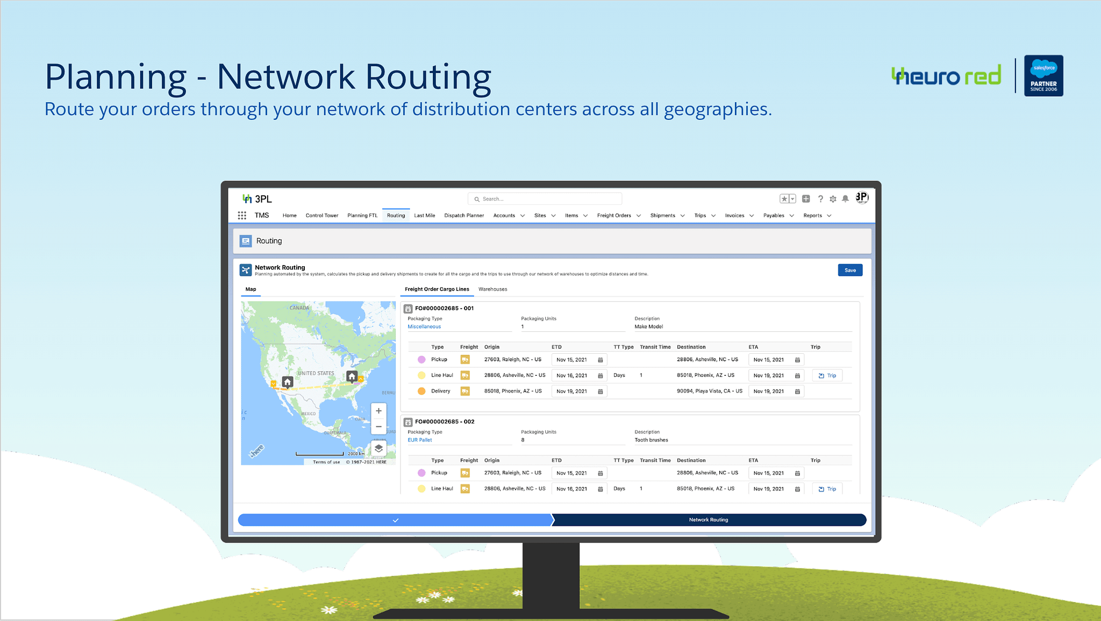Open the global actions plus icon

[x=806, y=199]
